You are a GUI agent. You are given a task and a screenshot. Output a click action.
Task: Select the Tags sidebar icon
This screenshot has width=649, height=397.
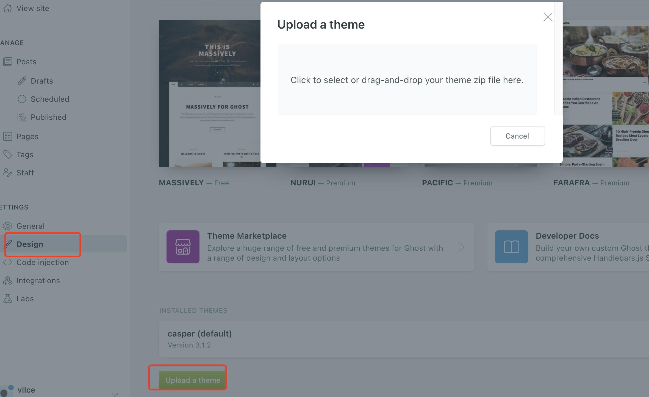8,154
